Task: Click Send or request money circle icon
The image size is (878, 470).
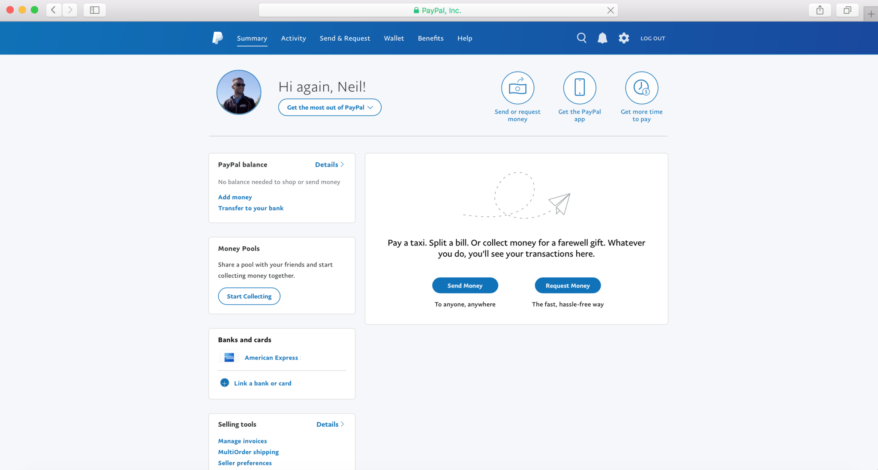Action: tap(517, 88)
